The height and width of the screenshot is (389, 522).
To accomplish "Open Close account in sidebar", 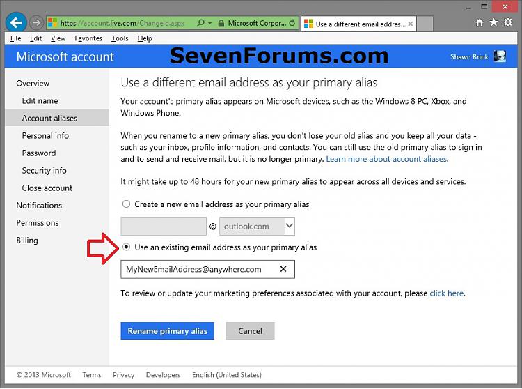I will pos(47,188).
